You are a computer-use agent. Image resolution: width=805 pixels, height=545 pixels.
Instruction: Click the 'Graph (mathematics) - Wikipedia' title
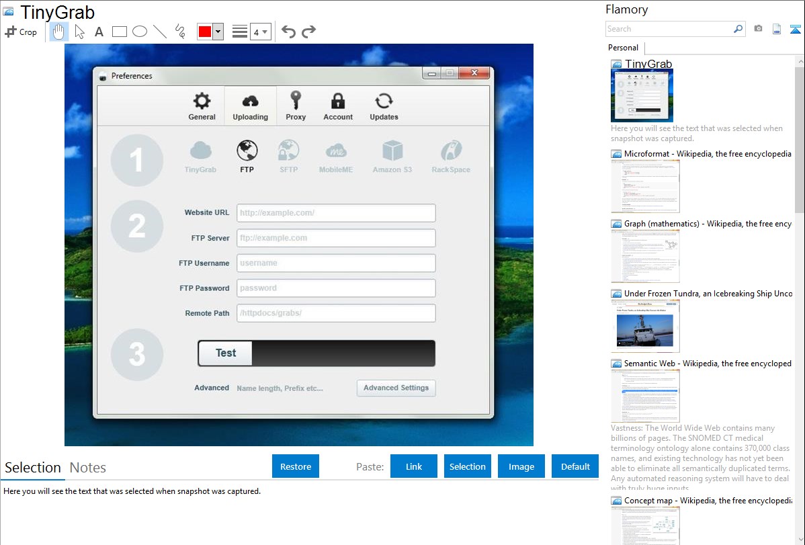(x=708, y=224)
